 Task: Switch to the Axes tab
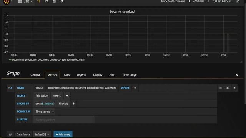pyautogui.click(x=66, y=75)
